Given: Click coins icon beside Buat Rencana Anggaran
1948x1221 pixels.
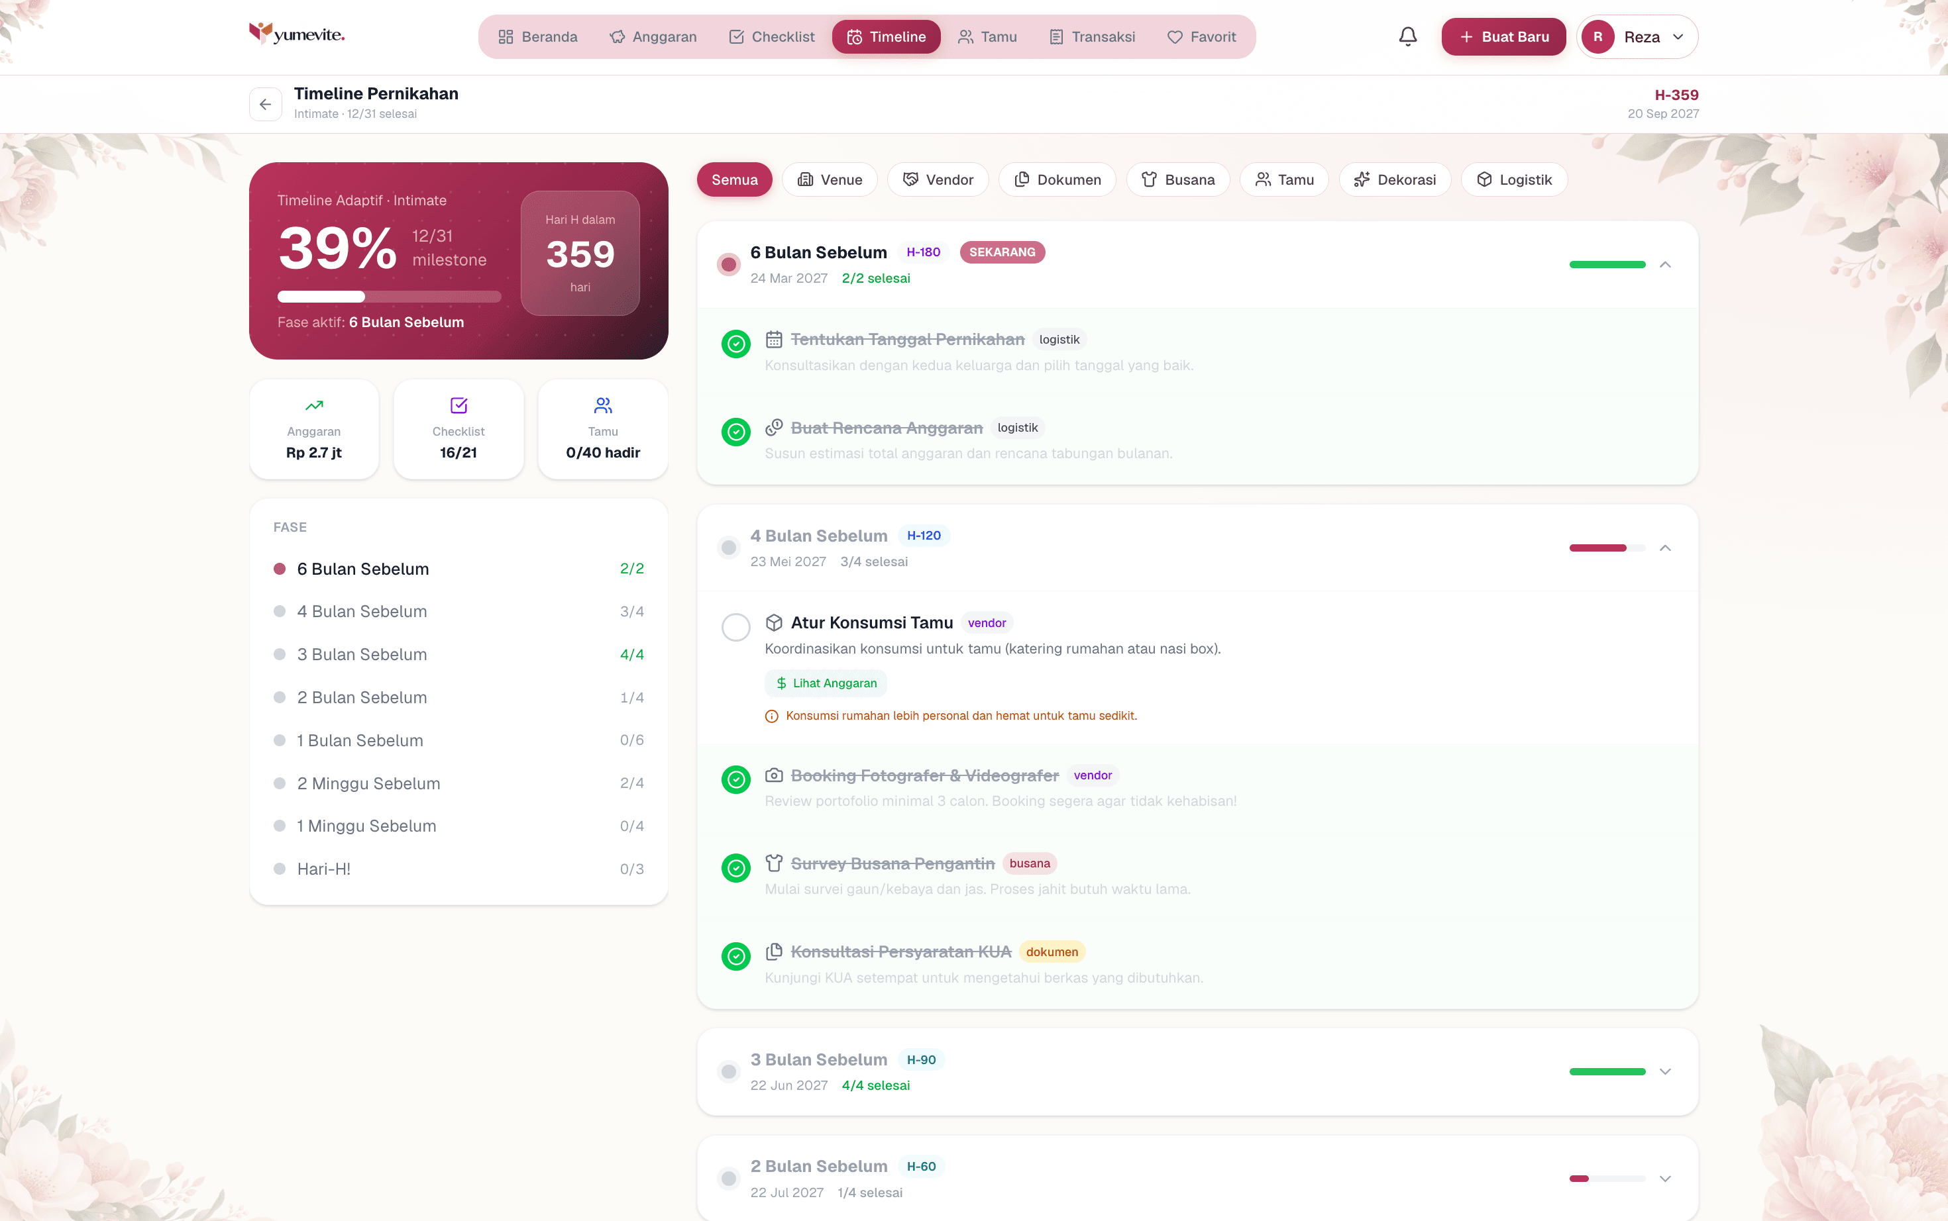Looking at the screenshot, I should [x=774, y=427].
